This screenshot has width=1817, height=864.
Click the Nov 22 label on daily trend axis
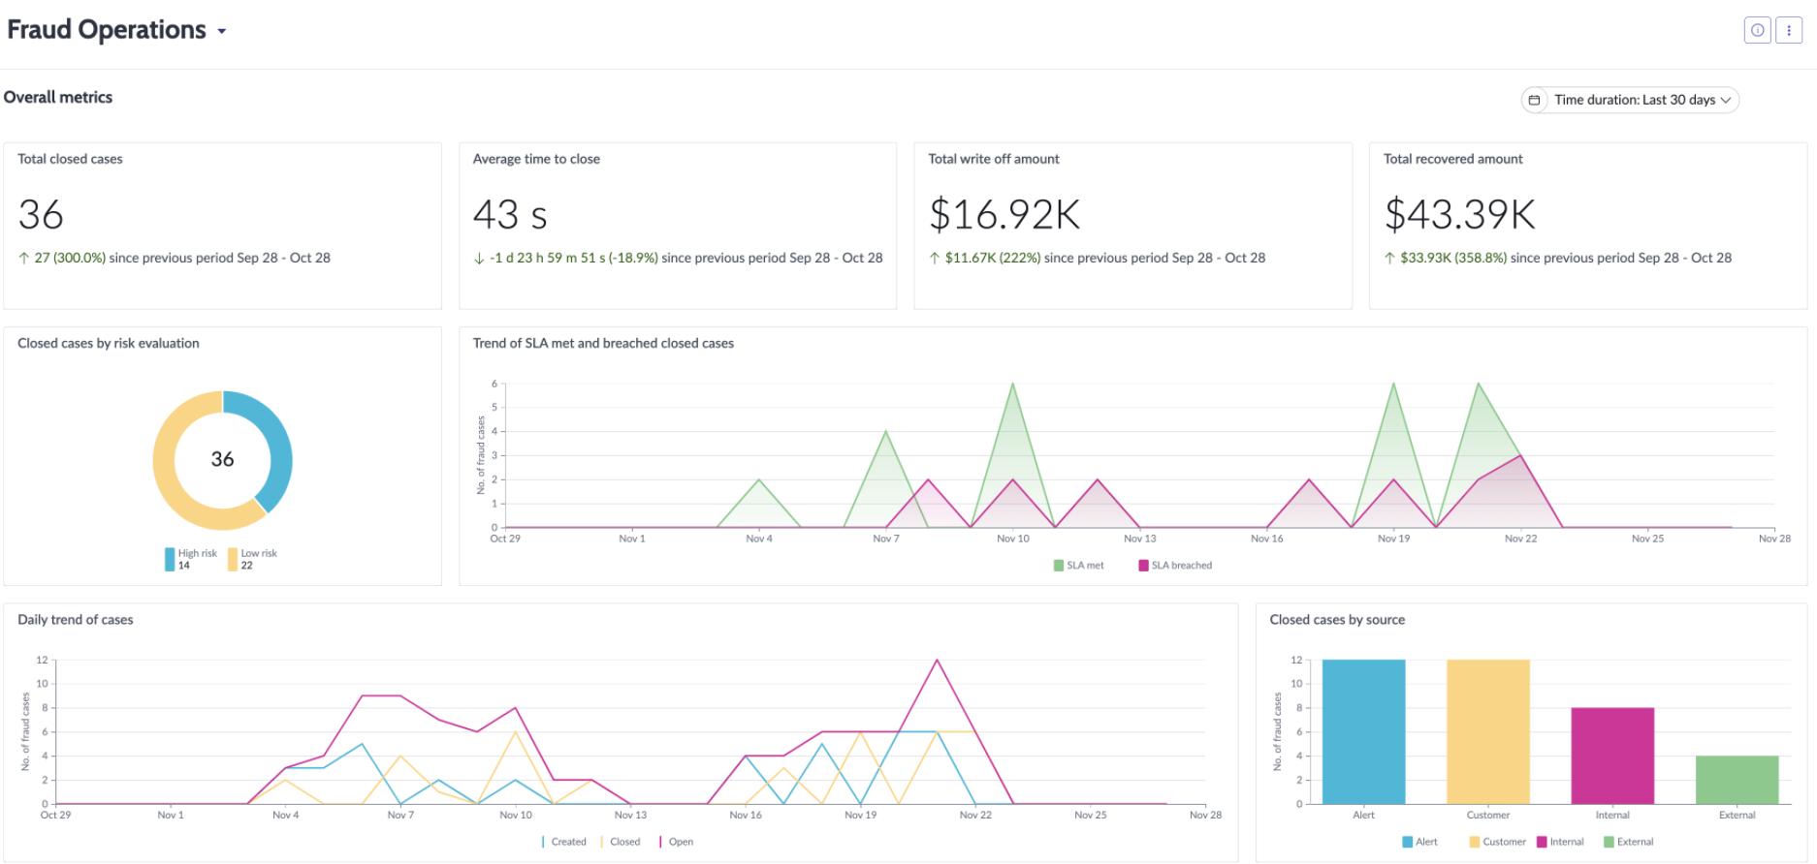pyautogui.click(x=975, y=815)
